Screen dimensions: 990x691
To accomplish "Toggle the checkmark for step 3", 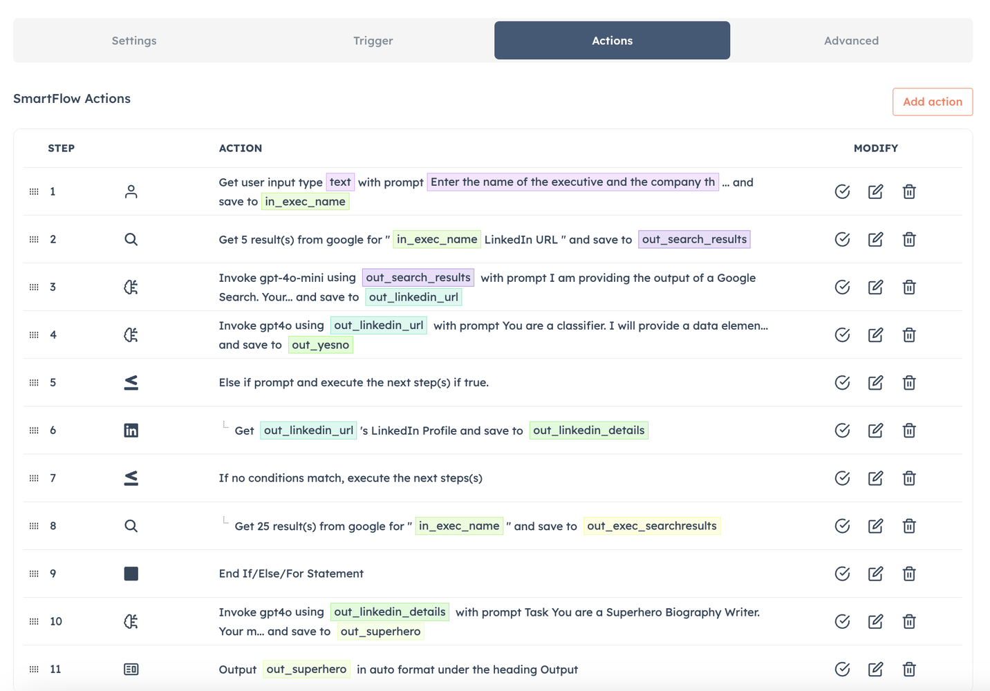I will (842, 287).
